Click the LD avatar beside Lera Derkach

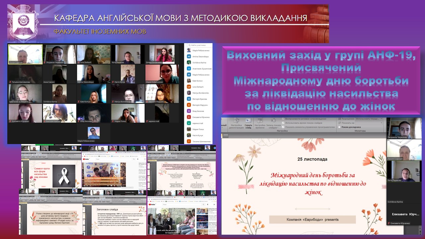(189, 87)
